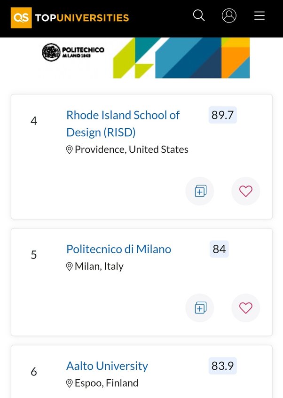The image size is (283, 398).
Task: Click Aalto University score badge 83.9
Action: tap(222, 366)
